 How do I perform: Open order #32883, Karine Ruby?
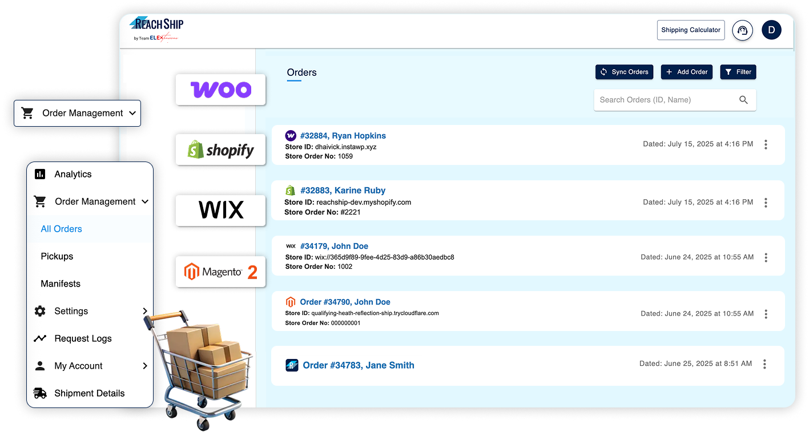point(343,191)
